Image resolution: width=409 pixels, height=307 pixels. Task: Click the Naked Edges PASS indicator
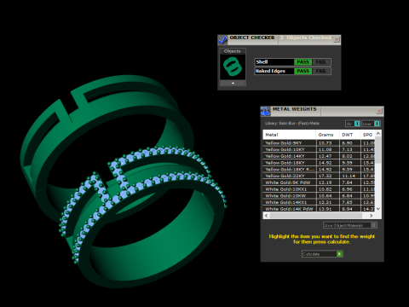pos(302,71)
